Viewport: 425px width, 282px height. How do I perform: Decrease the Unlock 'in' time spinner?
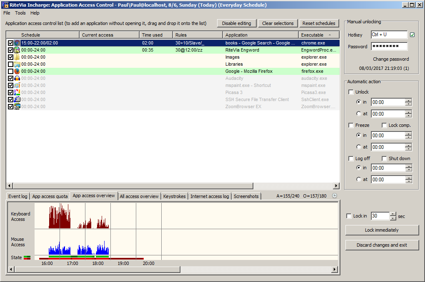[408, 104]
